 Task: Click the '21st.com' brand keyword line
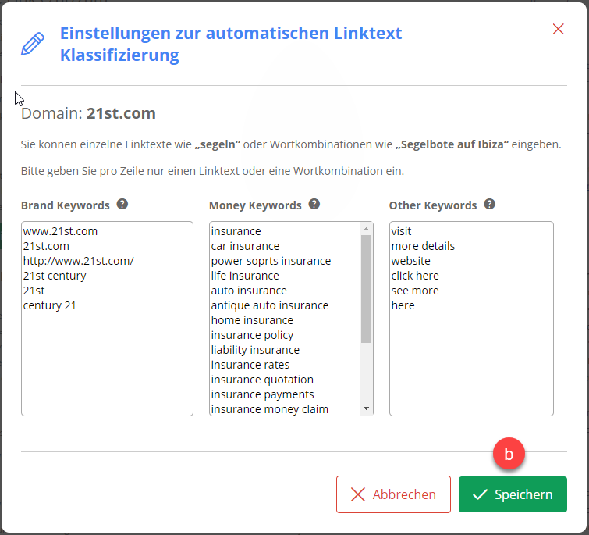pyautogui.click(x=46, y=246)
